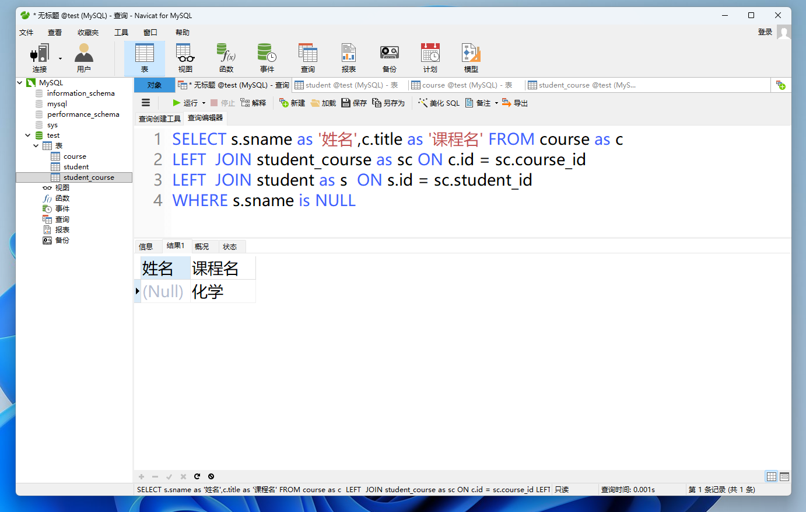Open the User management icon

(x=84, y=58)
